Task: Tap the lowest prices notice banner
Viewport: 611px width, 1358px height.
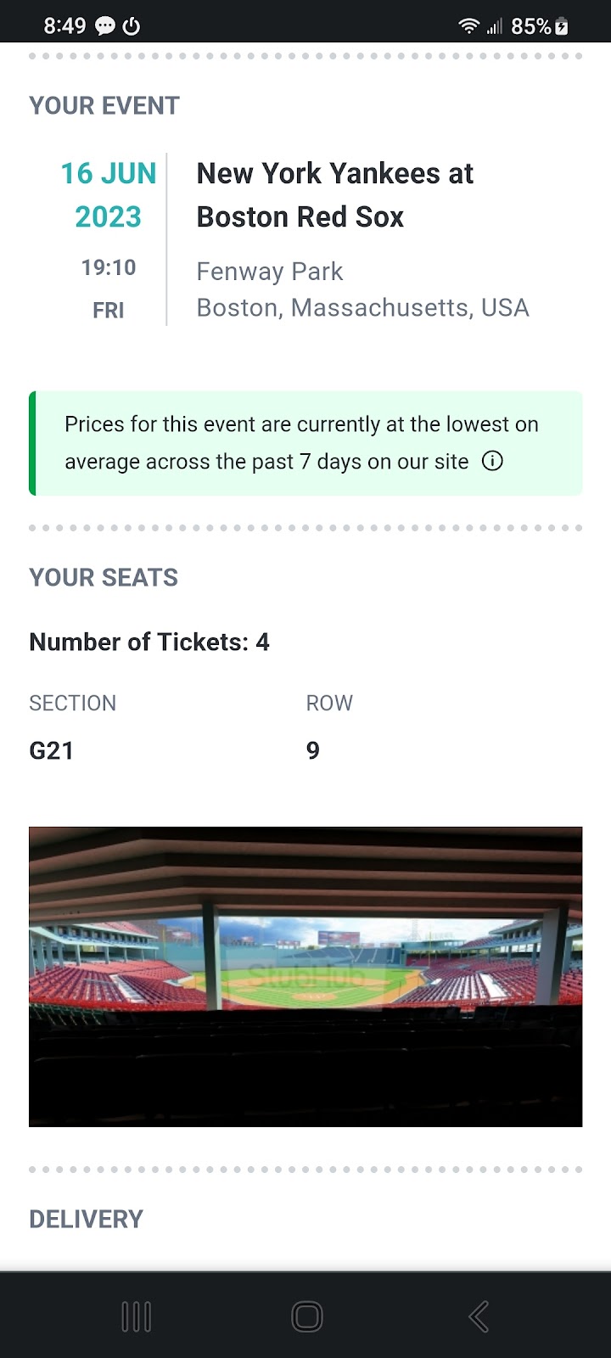Action: coord(305,443)
